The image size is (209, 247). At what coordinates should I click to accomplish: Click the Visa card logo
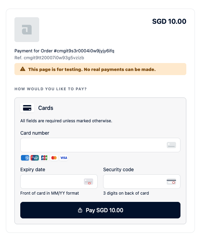coord(64,158)
